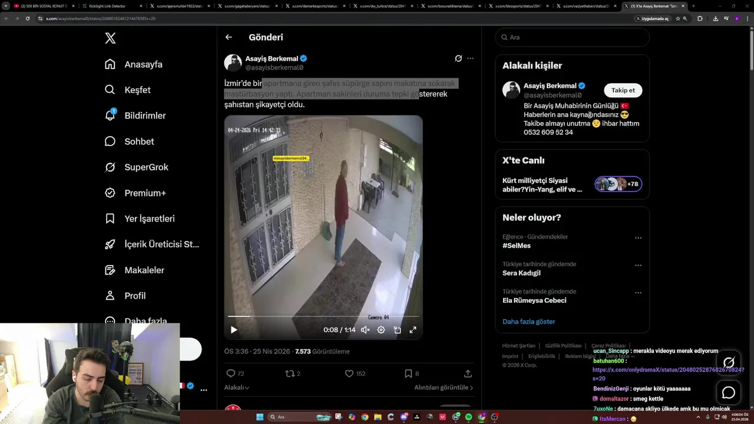Open Sohbet messages

coord(129,141)
